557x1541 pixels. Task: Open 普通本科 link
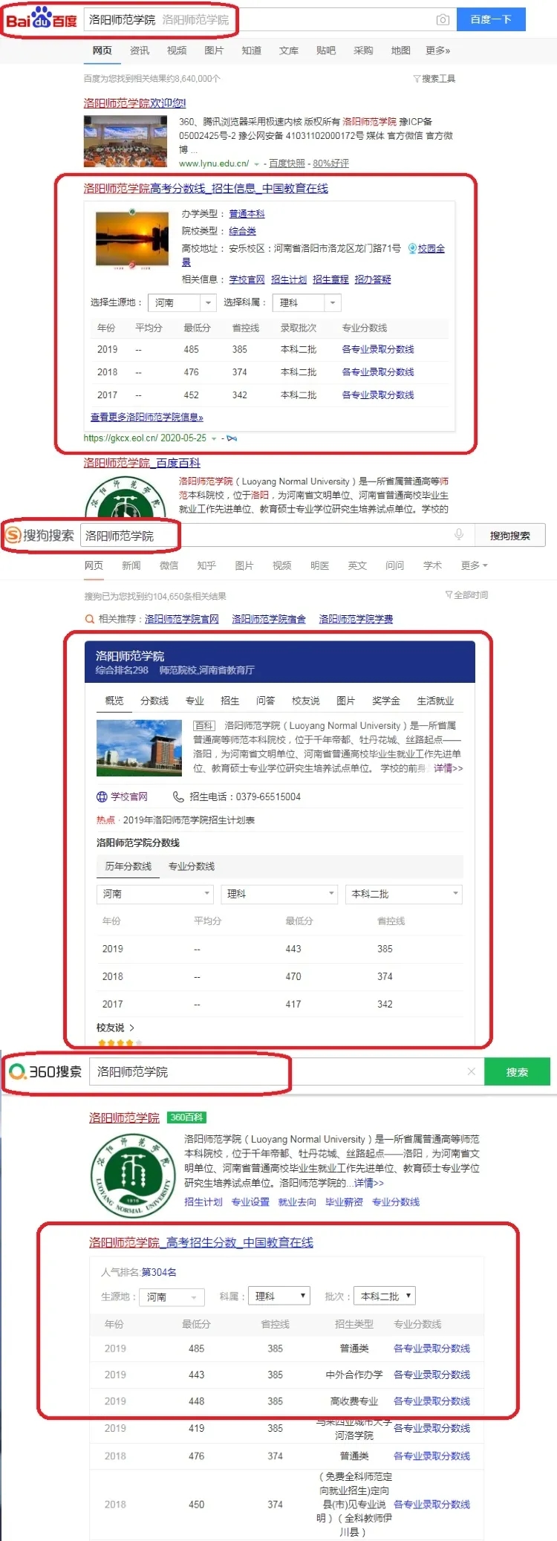coord(247,214)
